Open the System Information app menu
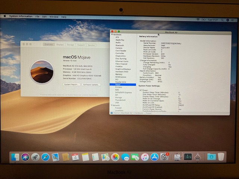 (21, 16)
